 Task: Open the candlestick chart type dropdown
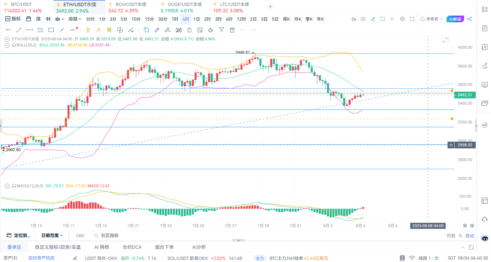60,19
